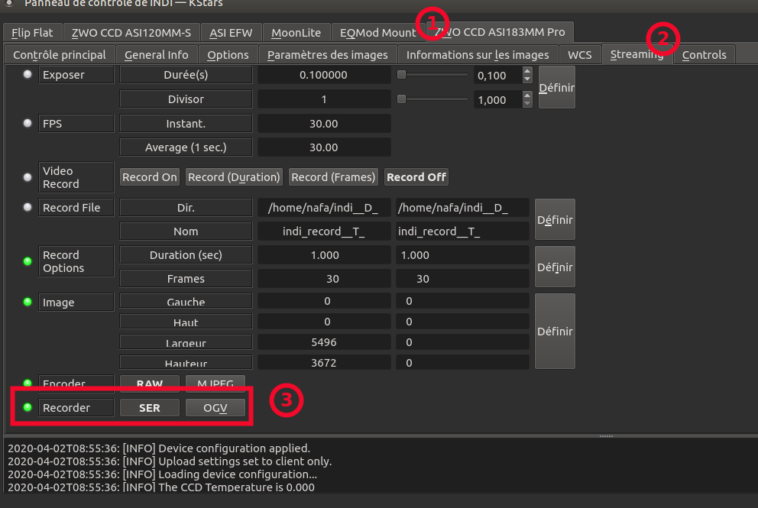Screen dimensions: 758x508
Task: Click the Instant. FPS value 30.00
Action: [324, 123]
